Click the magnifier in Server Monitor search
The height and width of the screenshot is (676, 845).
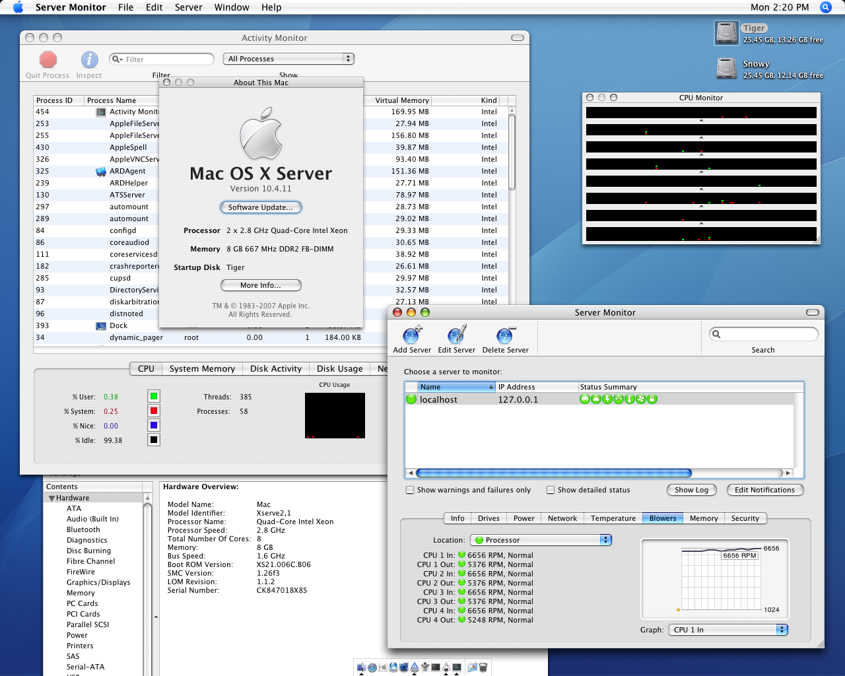click(x=716, y=334)
